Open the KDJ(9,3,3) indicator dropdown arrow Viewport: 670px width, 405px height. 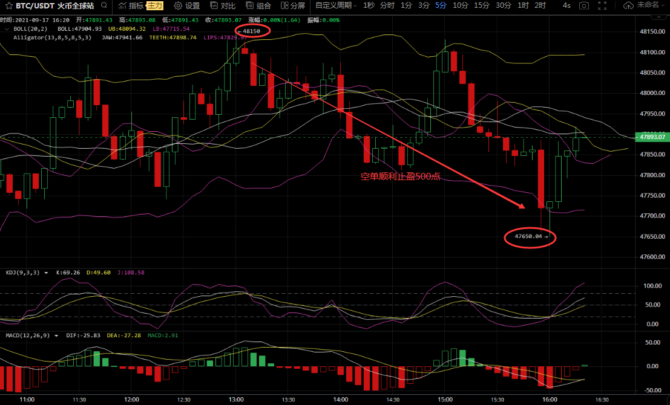tap(46, 273)
